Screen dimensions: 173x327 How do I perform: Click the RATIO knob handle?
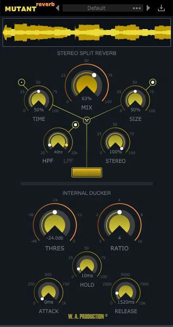(120, 212)
